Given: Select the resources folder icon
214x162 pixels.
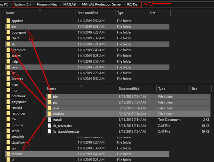Looking at the screenshot, I should pyautogui.click(x=8, y=113).
